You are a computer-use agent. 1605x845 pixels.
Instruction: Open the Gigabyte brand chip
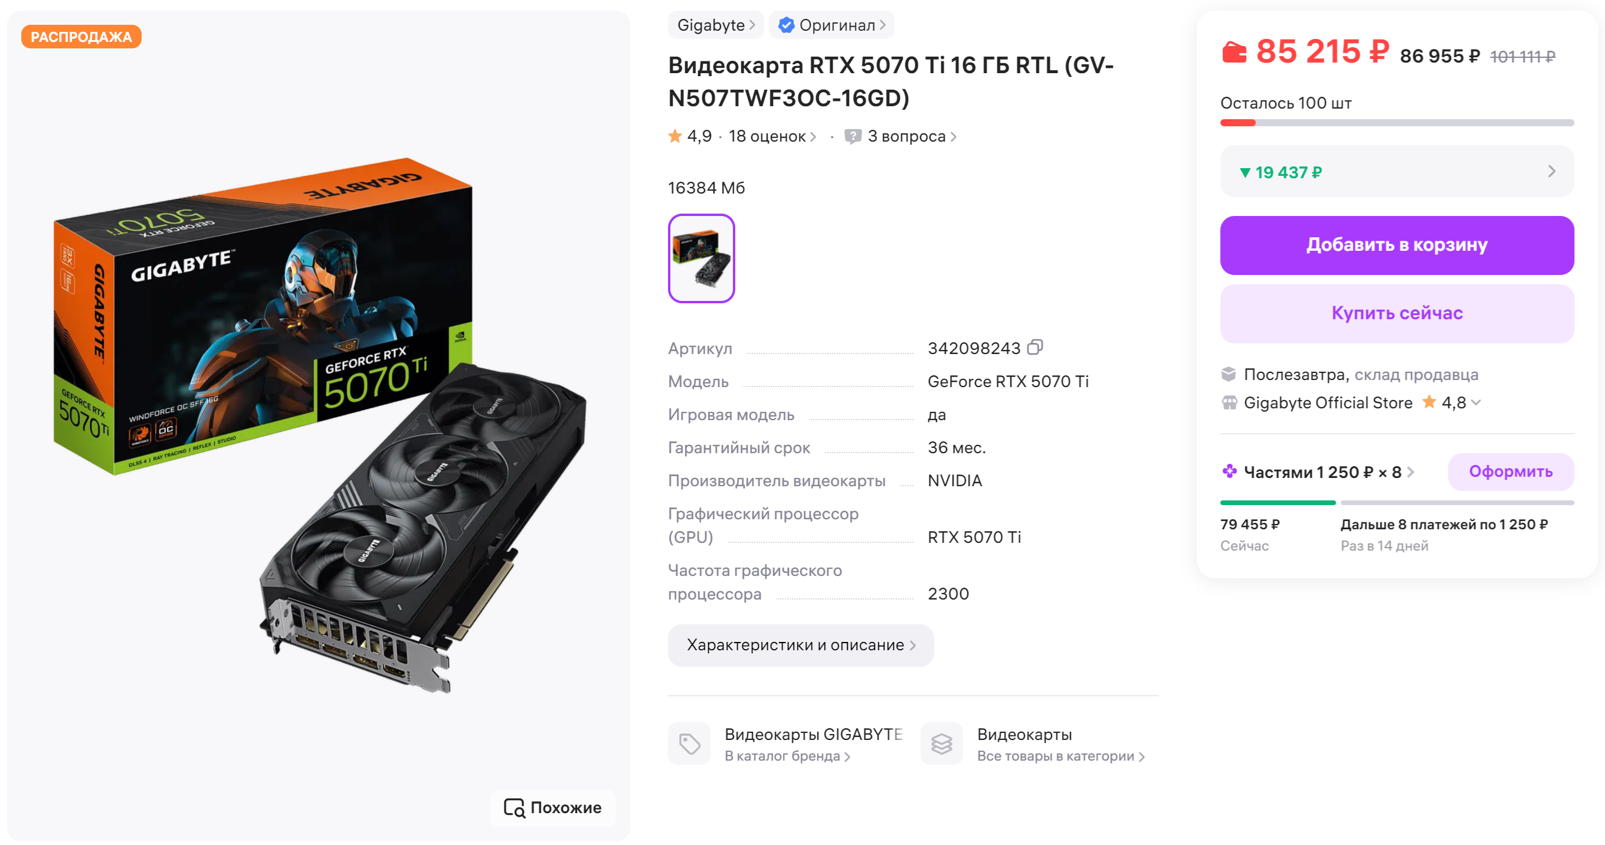point(715,25)
